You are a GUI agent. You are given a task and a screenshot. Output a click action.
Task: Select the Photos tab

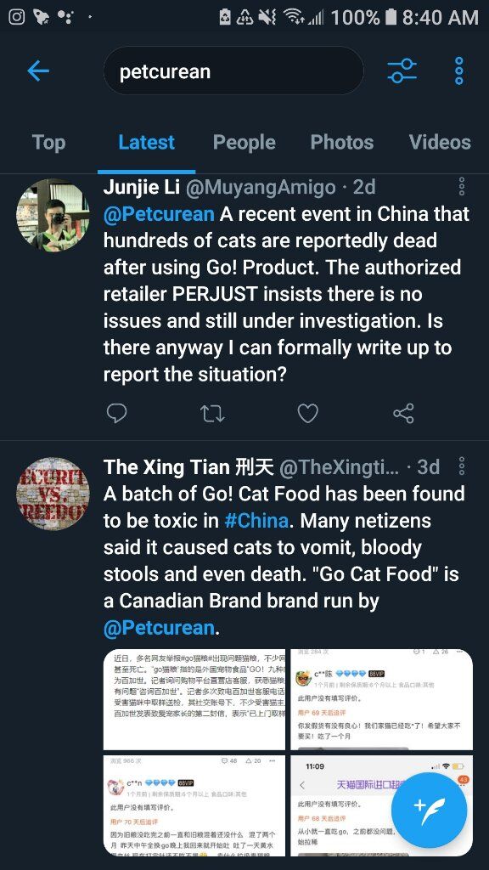coord(342,142)
